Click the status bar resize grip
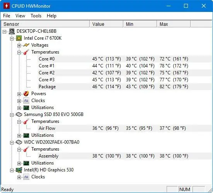Viewport: 213px width, 193px height. tap(210, 190)
